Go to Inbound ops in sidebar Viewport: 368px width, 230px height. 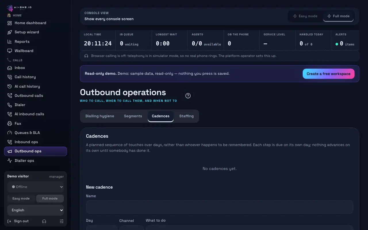pos(35,142)
